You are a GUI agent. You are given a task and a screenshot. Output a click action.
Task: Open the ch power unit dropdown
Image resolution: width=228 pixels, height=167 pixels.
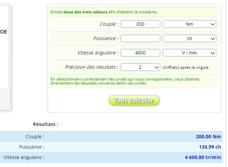point(189,38)
